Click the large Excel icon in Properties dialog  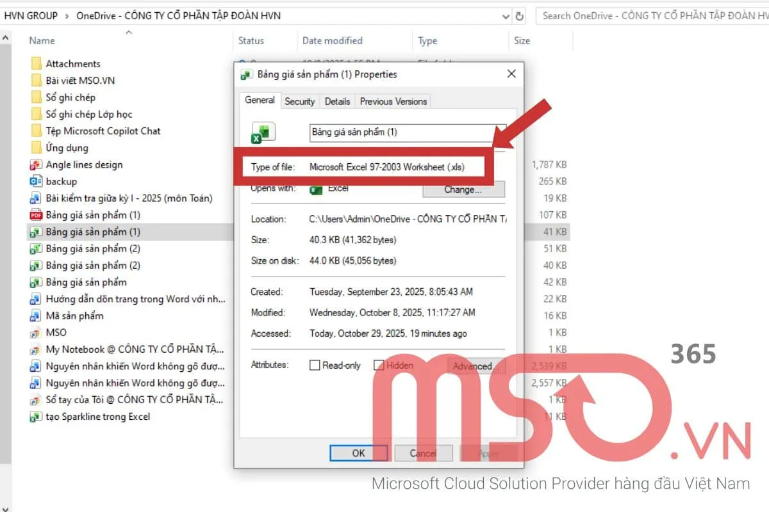click(x=263, y=132)
